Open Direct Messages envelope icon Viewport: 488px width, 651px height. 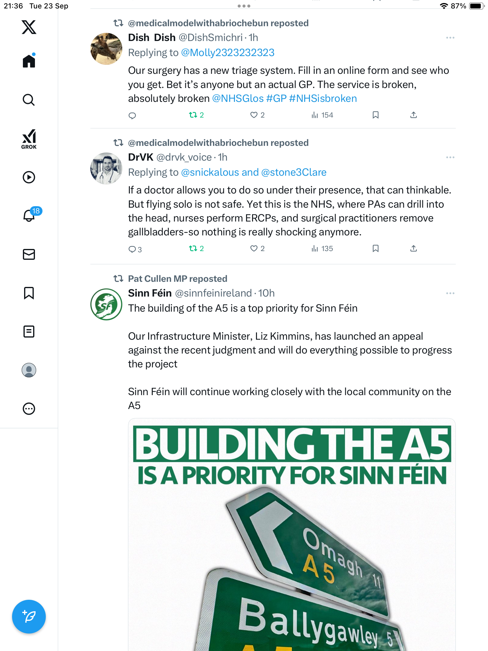[29, 254]
